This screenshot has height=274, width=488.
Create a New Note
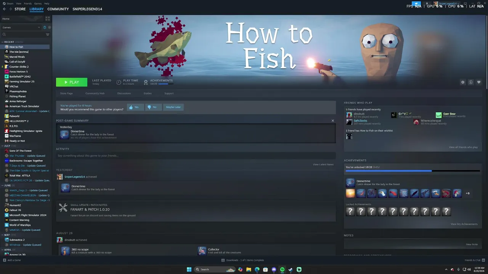point(472,244)
